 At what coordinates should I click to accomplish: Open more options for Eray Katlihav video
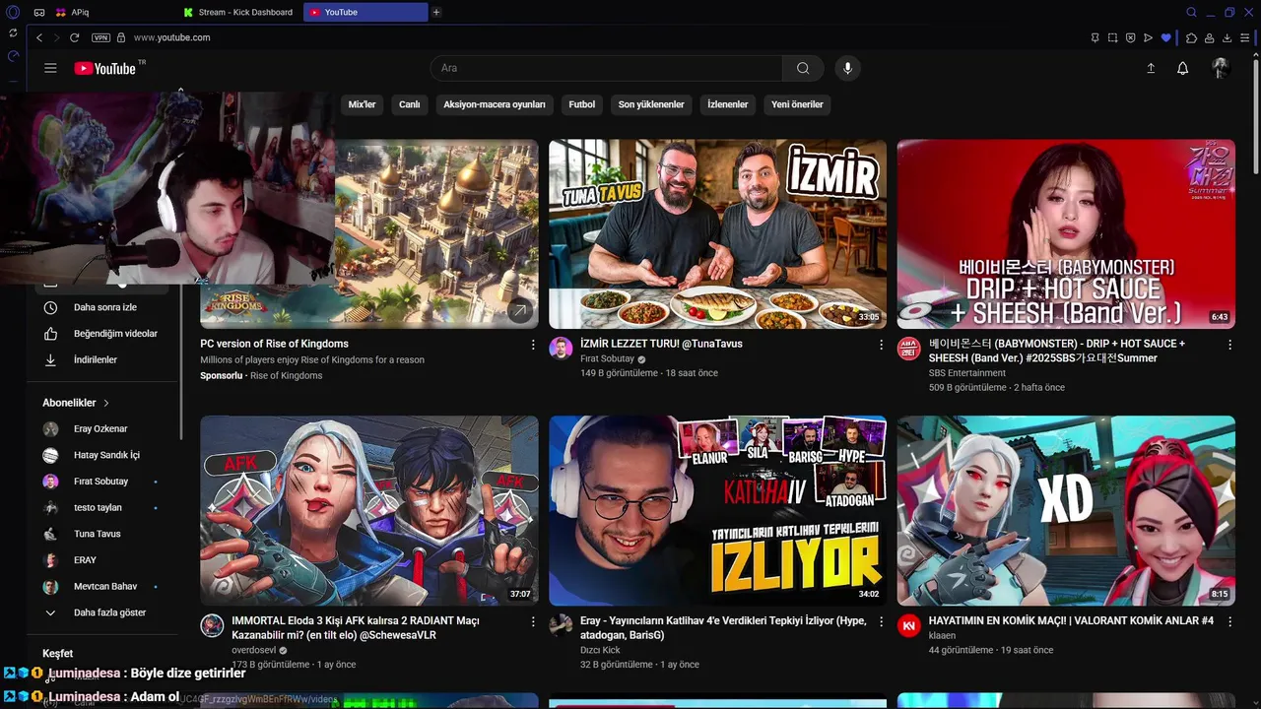pyautogui.click(x=882, y=622)
